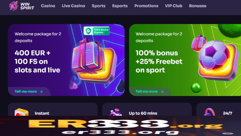The width and height of the screenshot is (241, 136).
Task: Click the stopwatch icon beside Up to 60 mins
Action: [116, 112]
